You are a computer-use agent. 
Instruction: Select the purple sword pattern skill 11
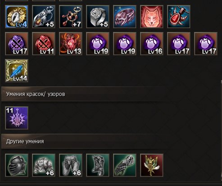click(17, 118)
